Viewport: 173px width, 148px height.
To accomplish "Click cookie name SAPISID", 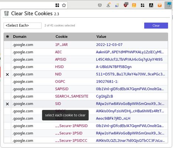I will coord(62,89).
